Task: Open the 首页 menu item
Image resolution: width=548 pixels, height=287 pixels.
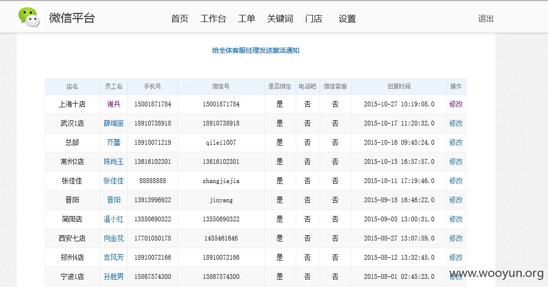Action: [x=179, y=19]
